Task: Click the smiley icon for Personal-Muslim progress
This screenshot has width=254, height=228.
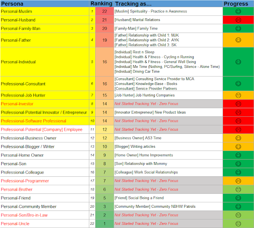Action: tap(238, 12)
